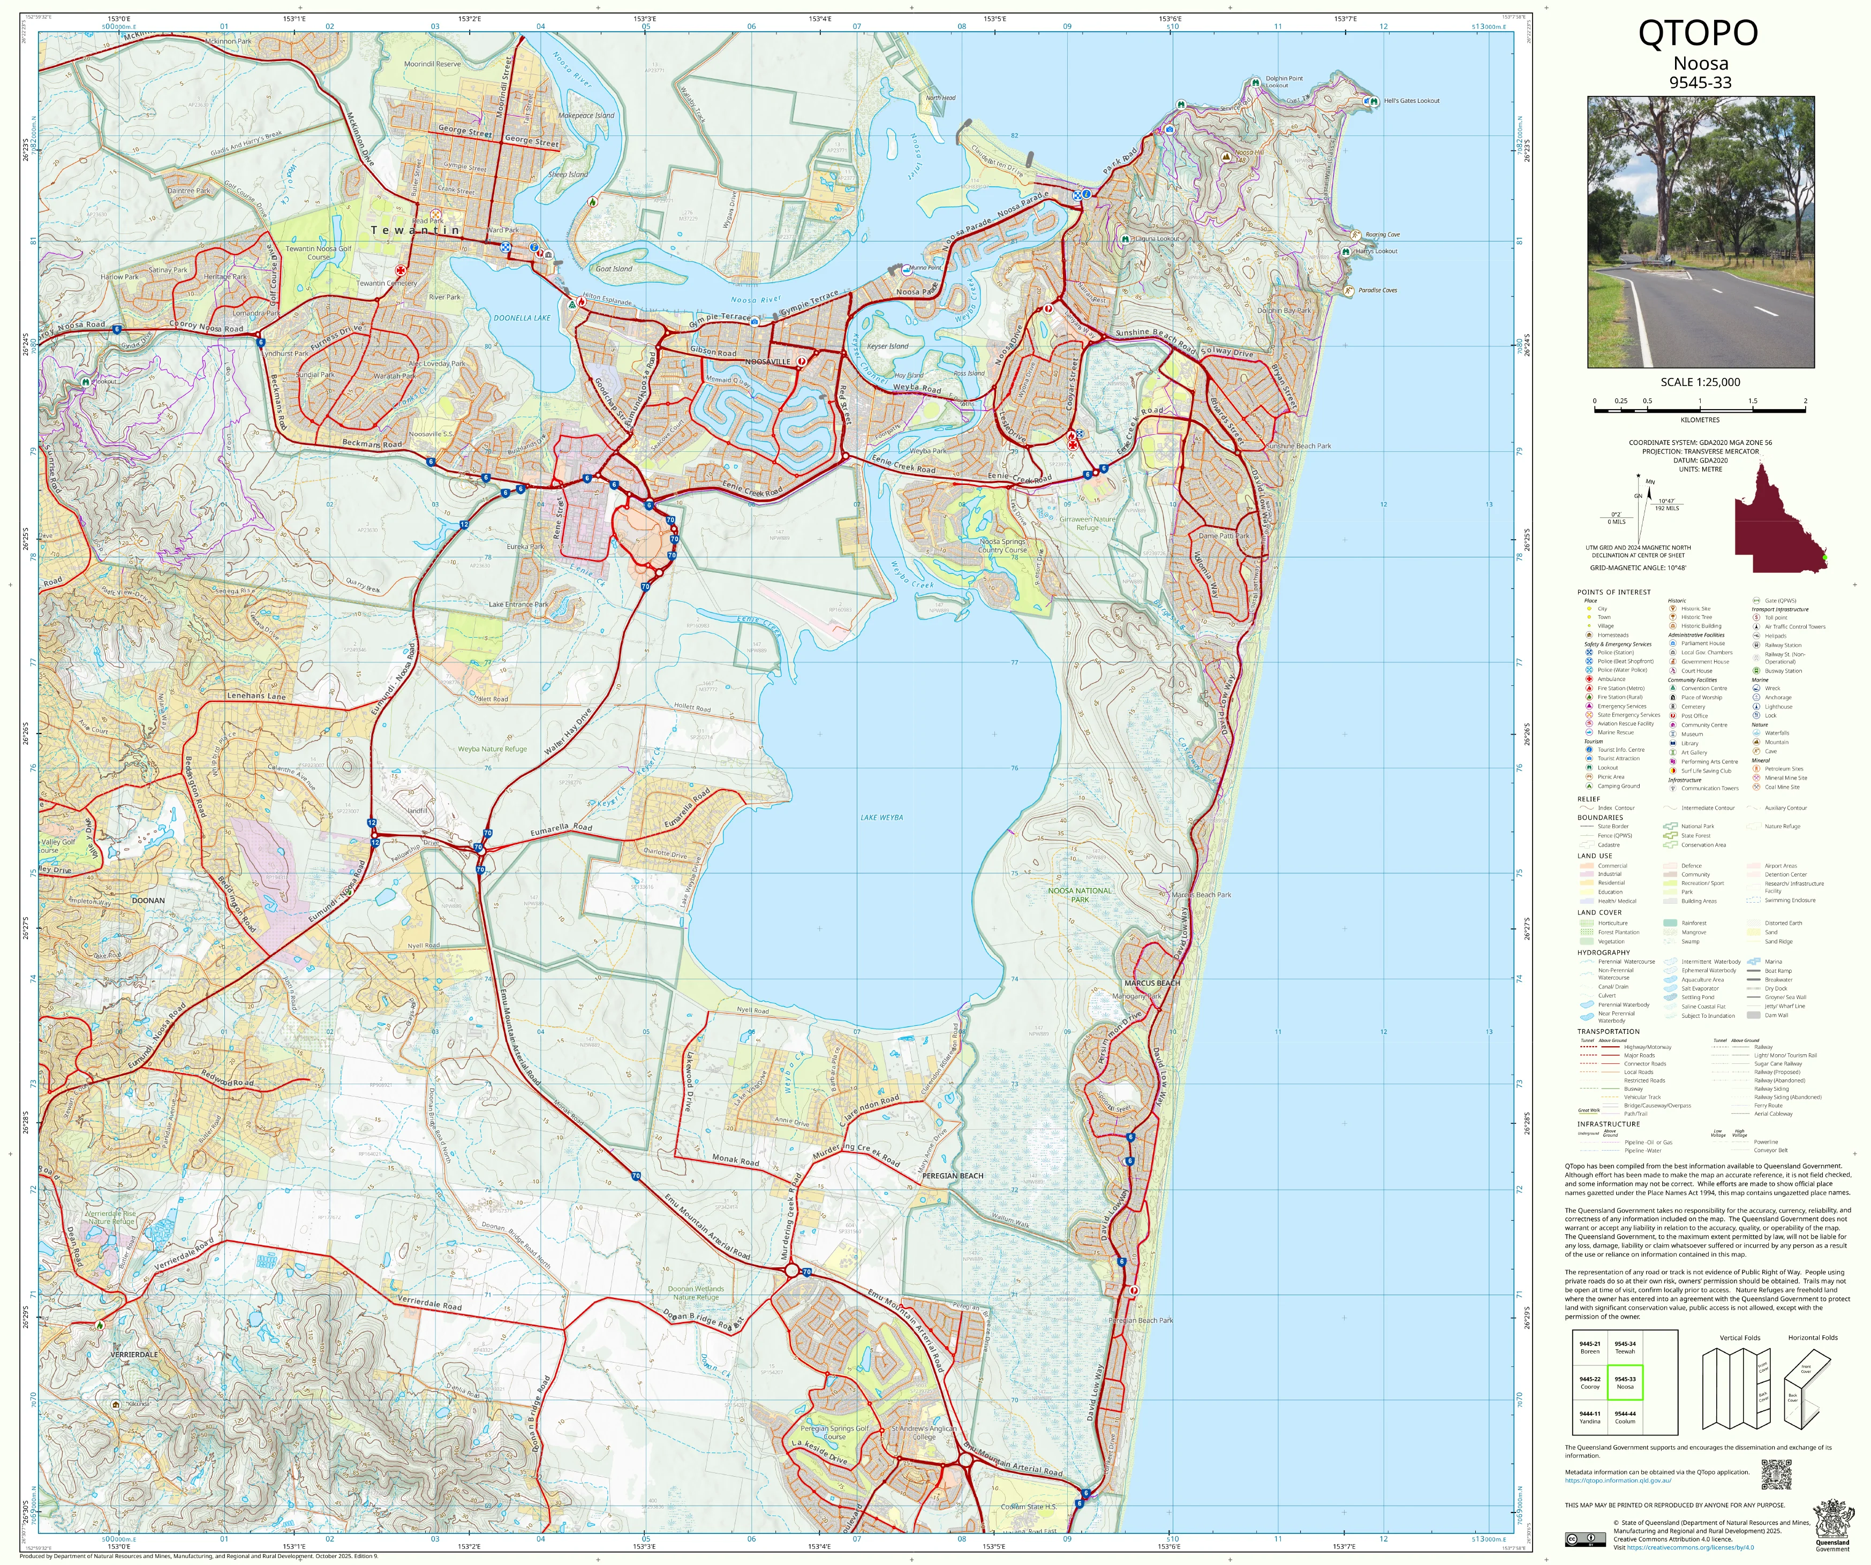
Task: Click the NOOSA NATIONAL PARK label
Action: click(1080, 895)
